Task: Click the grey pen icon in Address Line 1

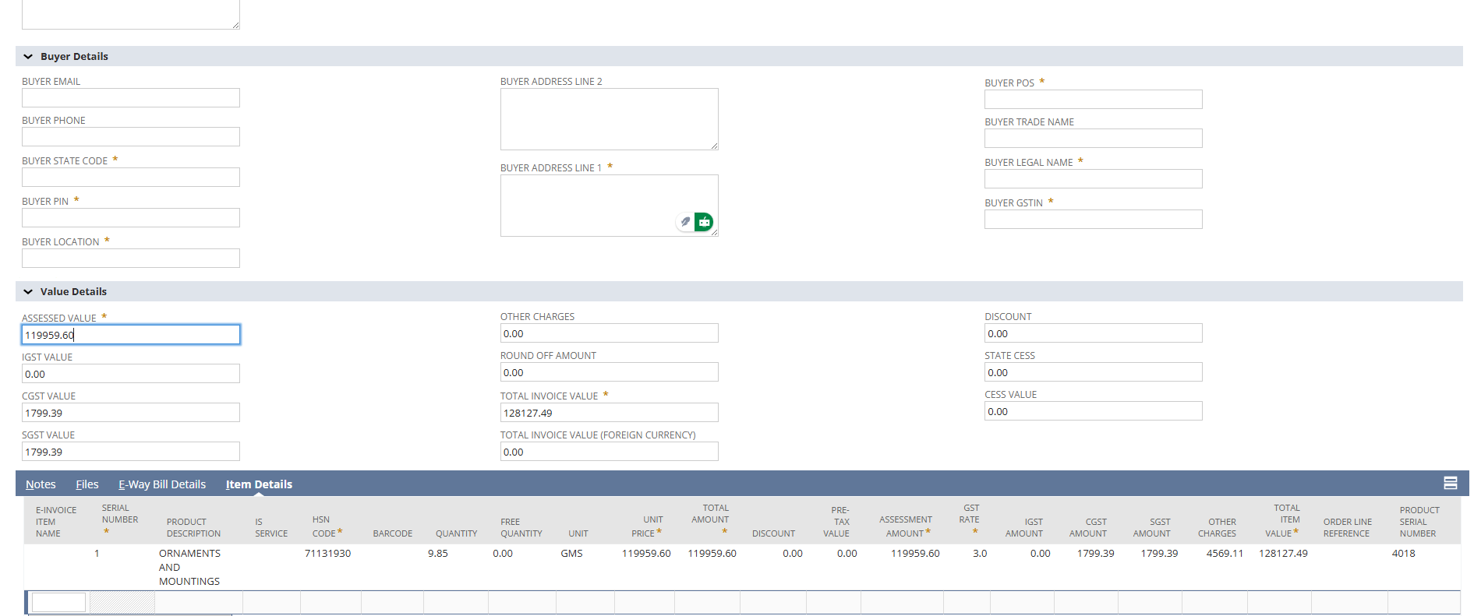Action: pyautogui.click(x=685, y=222)
